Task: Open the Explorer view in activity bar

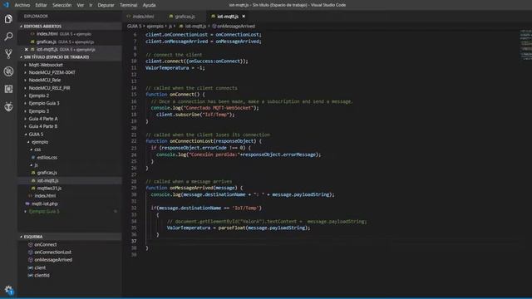Action: 8,19
